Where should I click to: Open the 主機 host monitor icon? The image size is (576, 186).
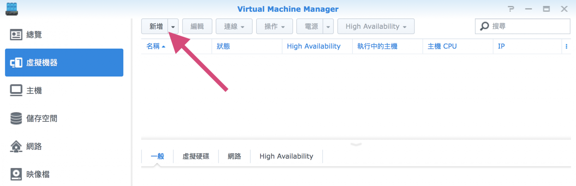point(16,90)
